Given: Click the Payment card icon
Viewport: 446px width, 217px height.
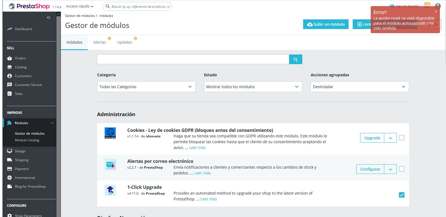Looking at the screenshot, I should pos(10,169).
